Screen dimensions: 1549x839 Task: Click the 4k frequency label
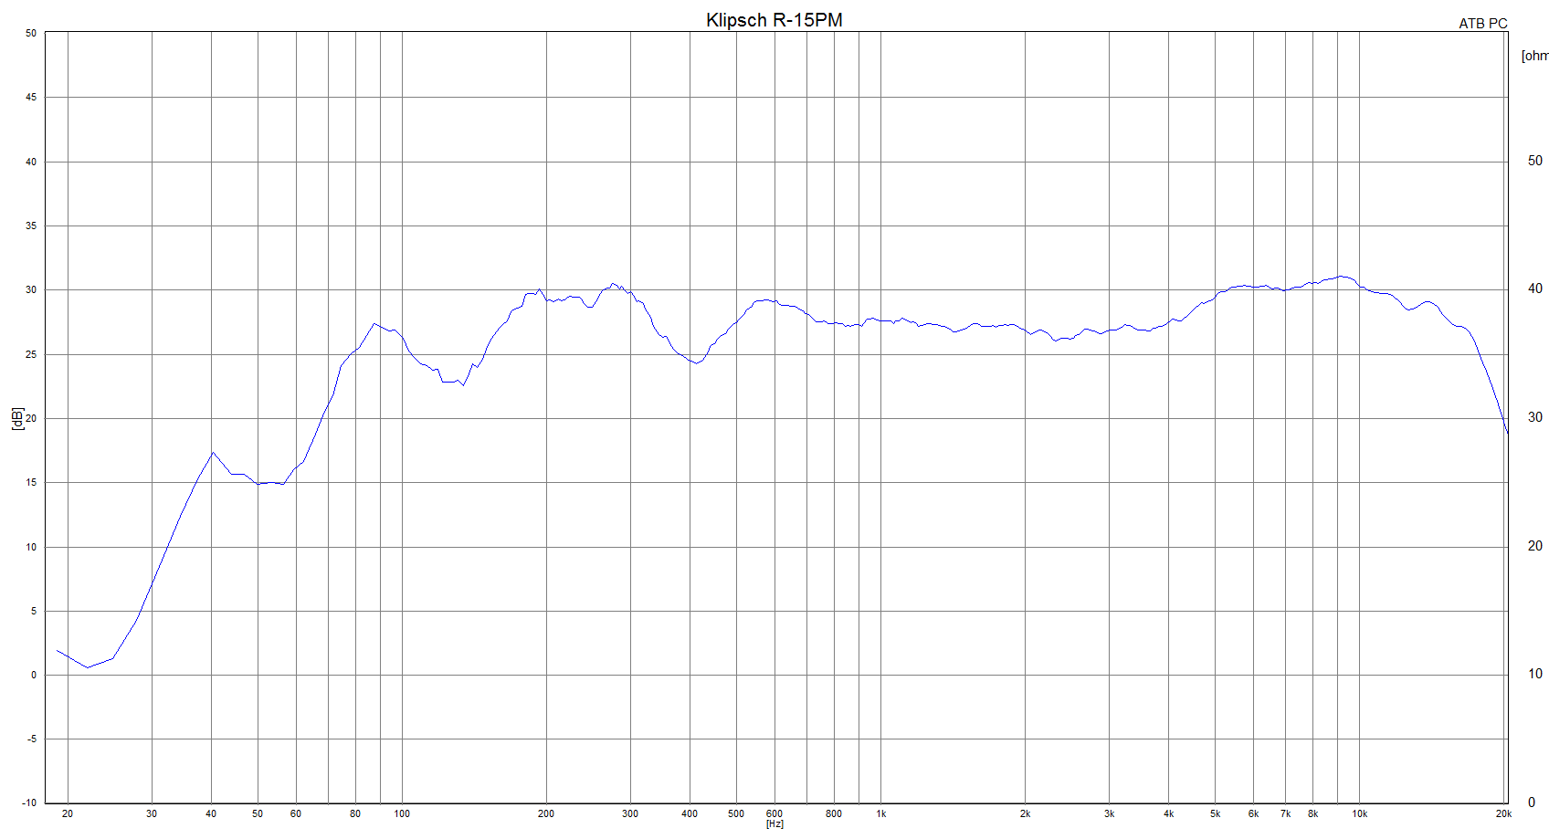[x=1169, y=813]
